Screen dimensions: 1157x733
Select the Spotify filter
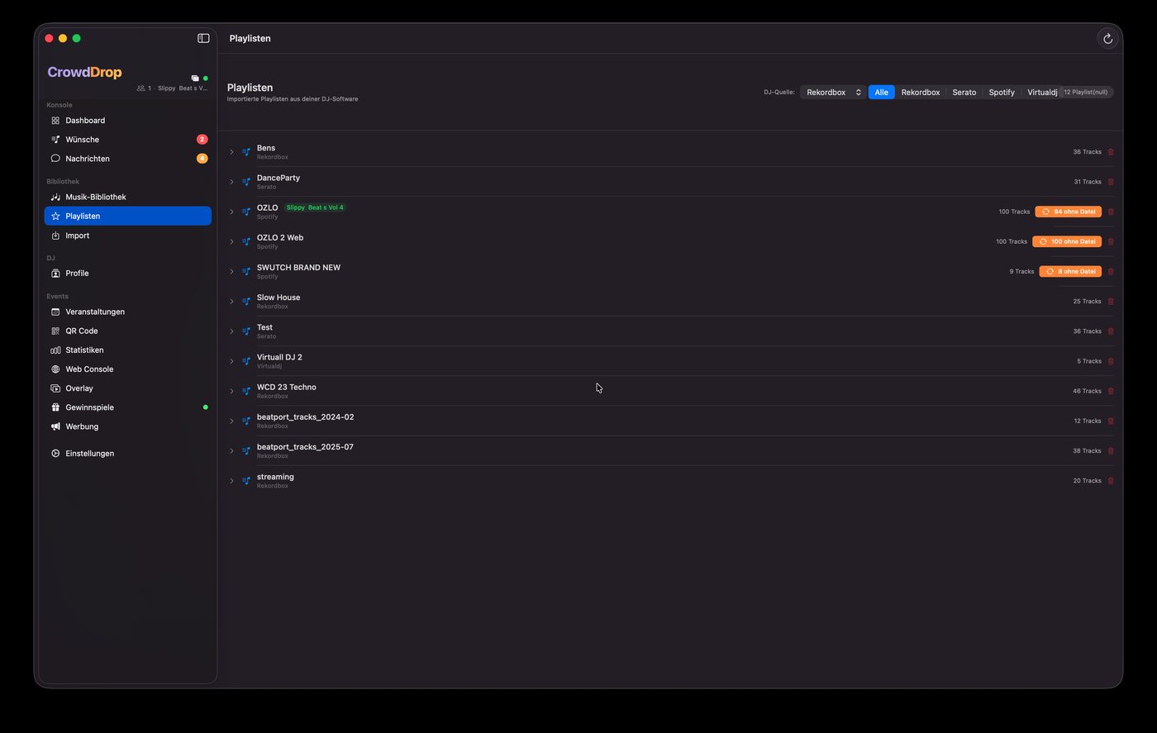click(x=1002, y=92)
